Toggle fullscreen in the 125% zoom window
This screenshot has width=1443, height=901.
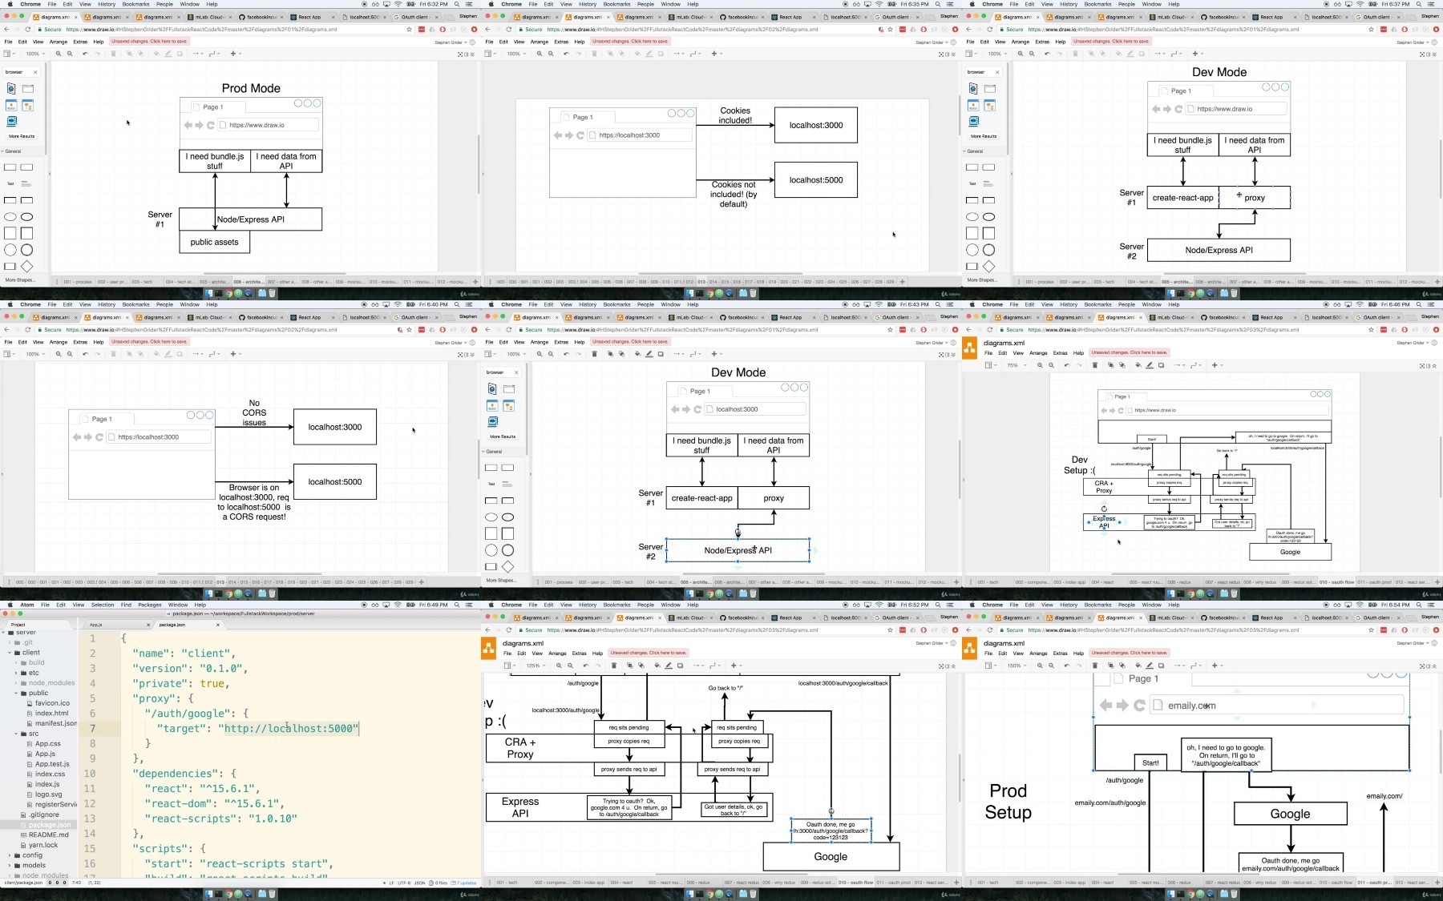point(941,666)
